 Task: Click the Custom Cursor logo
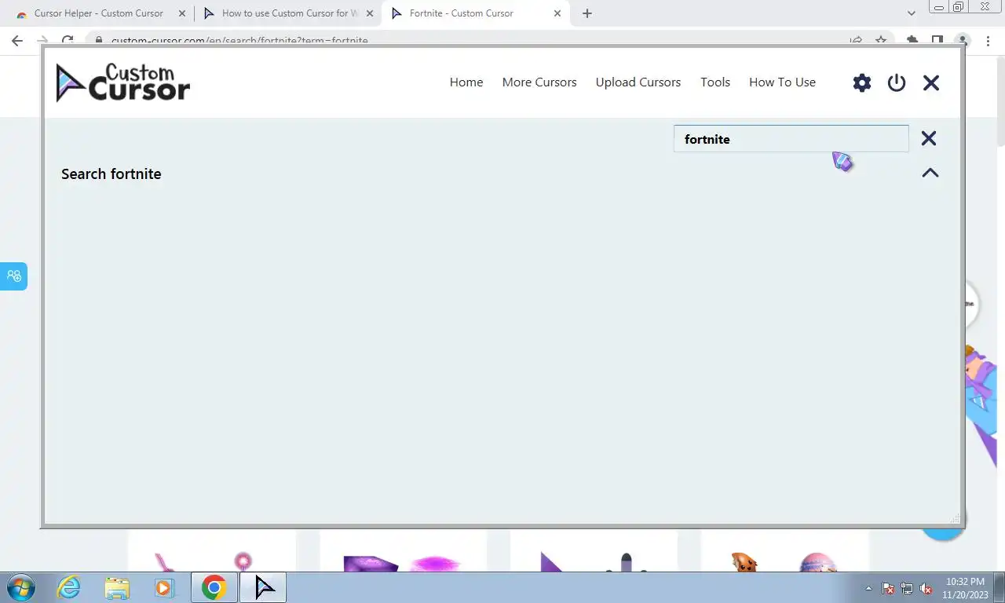tap(123, 82)
